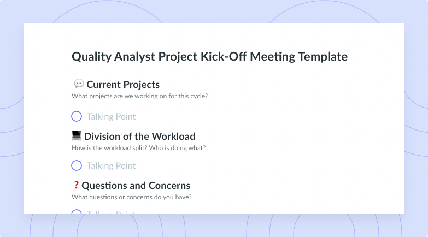Check the circle under Division of the Workload
This screenshot has width=428, height=237.
pyautogui.click(x=77, y=165)
